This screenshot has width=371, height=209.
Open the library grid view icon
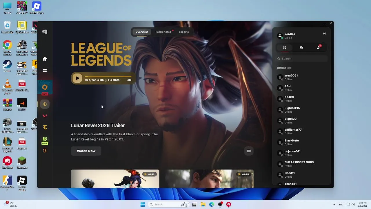click(45, 71)
